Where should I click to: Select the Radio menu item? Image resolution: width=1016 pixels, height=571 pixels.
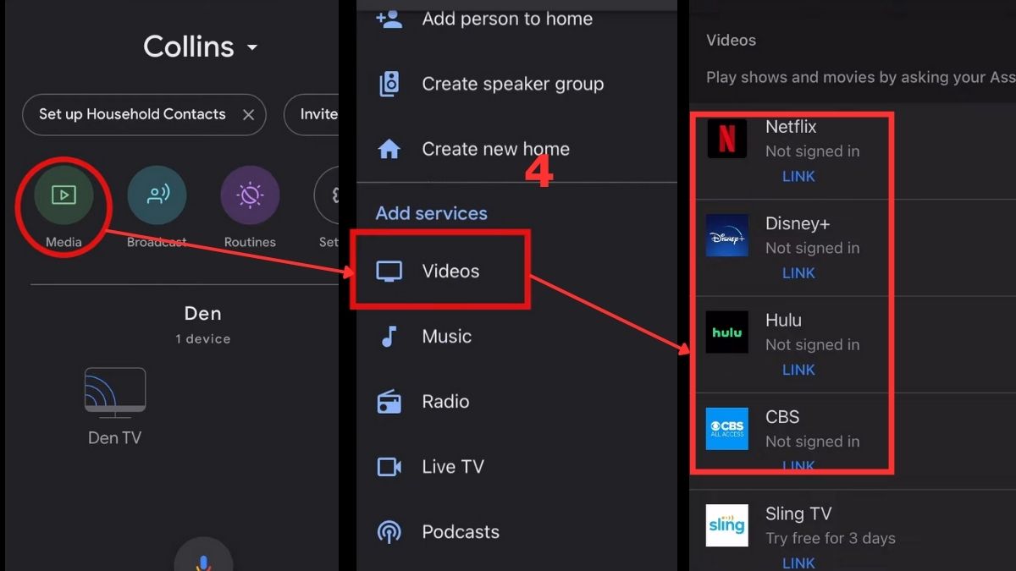coord(445,402)
